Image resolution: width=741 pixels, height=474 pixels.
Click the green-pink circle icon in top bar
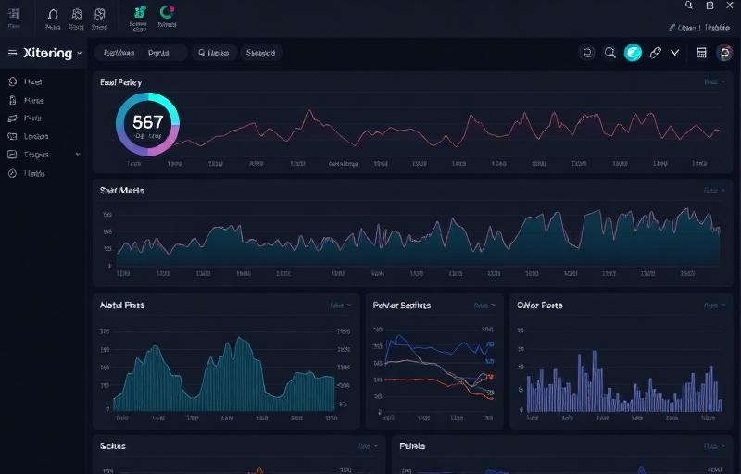[x=167, y=11]
